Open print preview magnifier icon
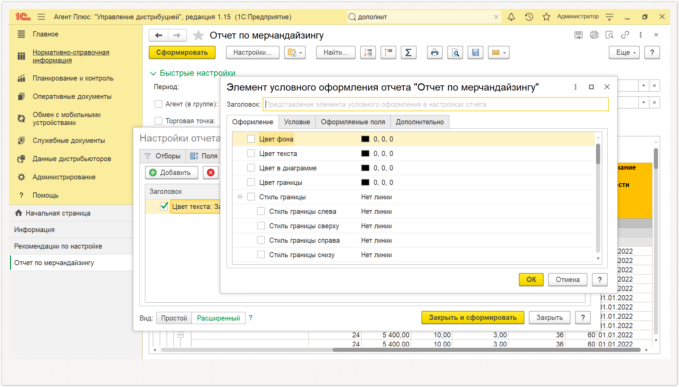Viewport: 679px width, 387px height. [x=455, y=53]
